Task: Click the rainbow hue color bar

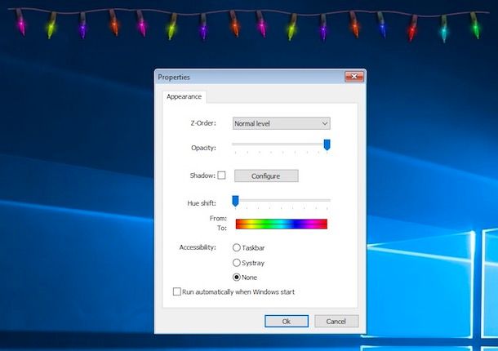Action: coord(282,224)
